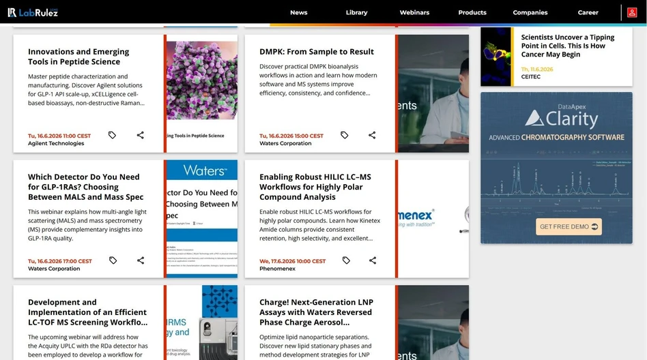
Task: Share the DMPK webinar card
Action: click(x=372, y=135)
